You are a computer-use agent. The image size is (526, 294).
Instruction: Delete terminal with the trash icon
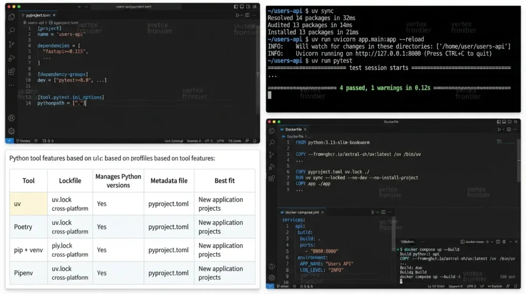pyautogui.click(x=504, y=242)
